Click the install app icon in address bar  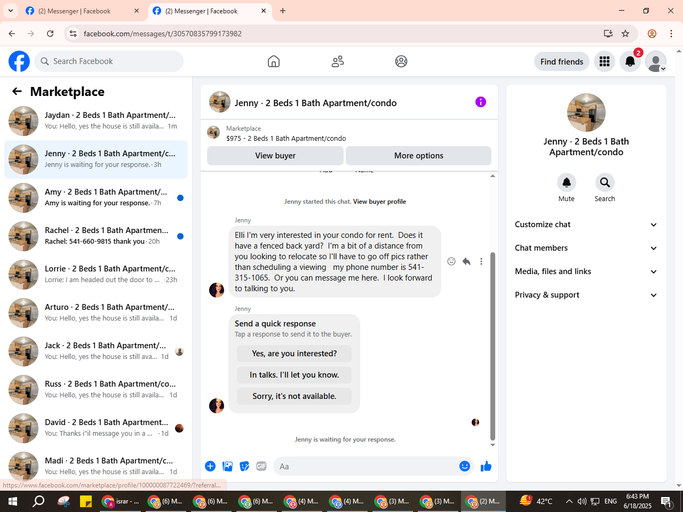pos(608,34)
